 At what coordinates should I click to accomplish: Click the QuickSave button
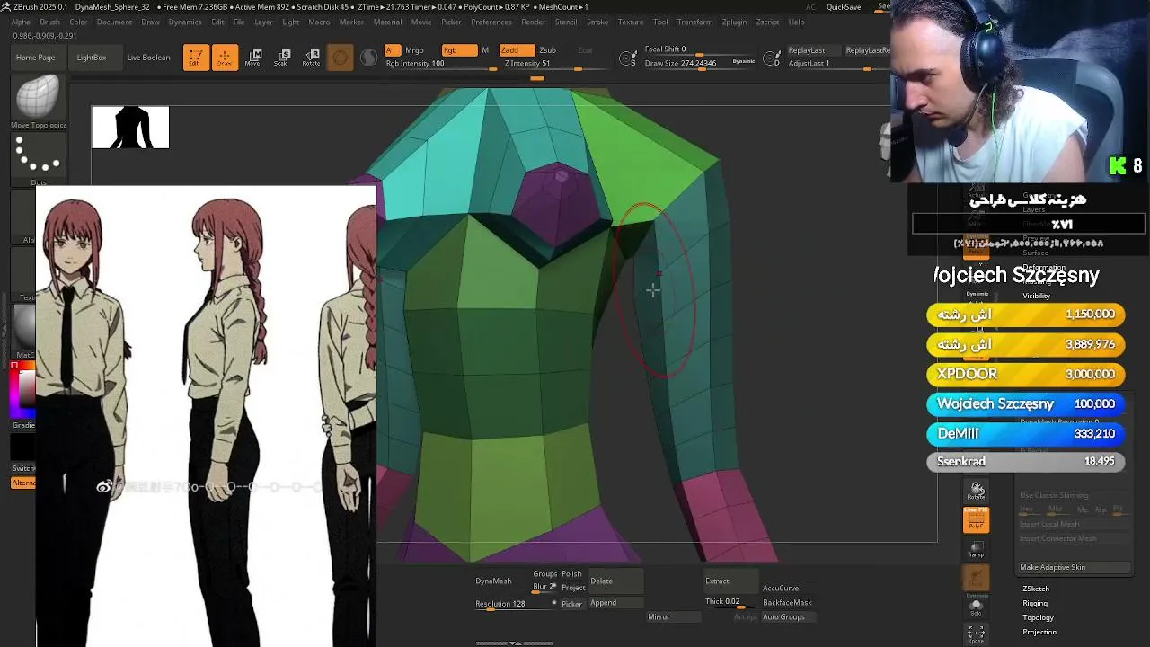(x=844, y=7)
